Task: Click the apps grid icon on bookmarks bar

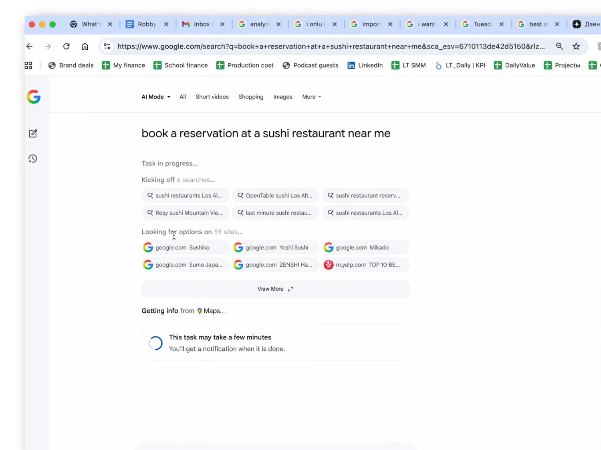Action: 28,65
